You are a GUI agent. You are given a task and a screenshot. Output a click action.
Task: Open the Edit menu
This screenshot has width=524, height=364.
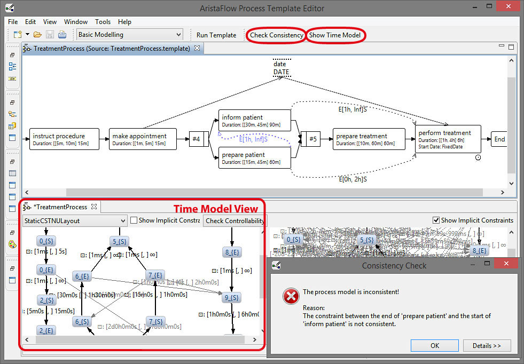(30, 22)
